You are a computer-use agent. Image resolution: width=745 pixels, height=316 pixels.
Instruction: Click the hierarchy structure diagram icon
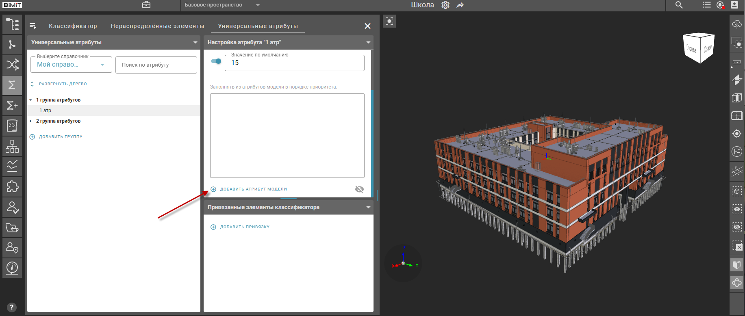click(x=12, y=146)
